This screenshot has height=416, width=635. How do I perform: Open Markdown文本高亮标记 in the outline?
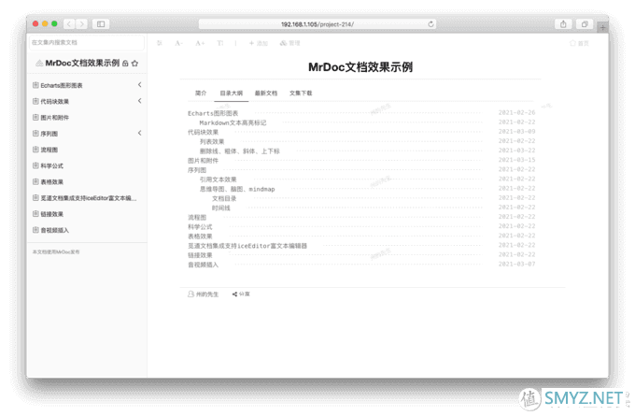pos(233,122)
